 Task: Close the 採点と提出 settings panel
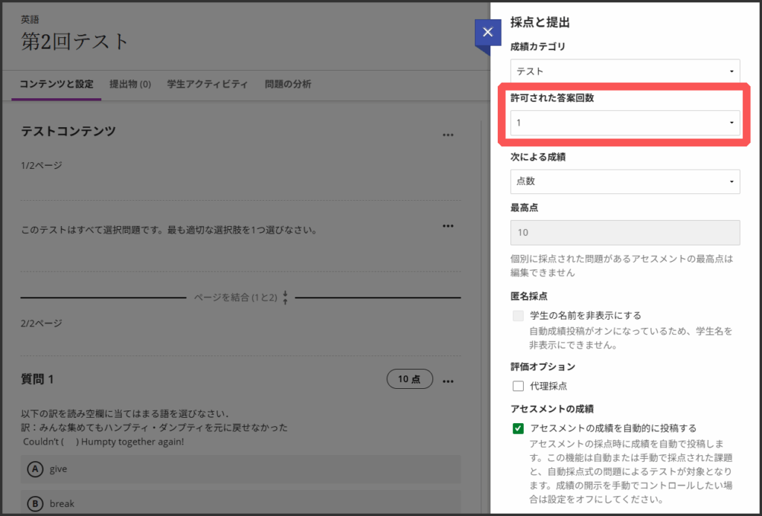click(x=487, y=32)
